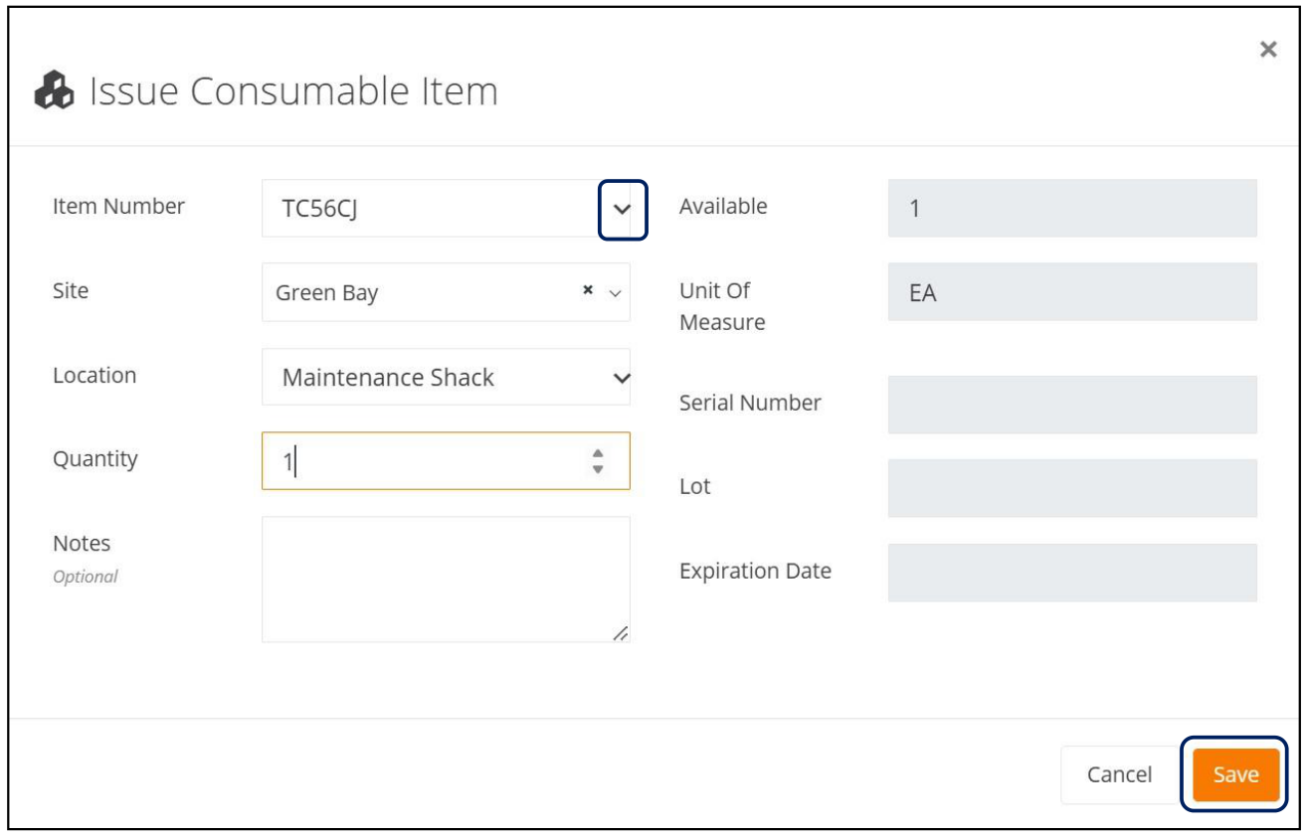Click the Lot field
The width and height of the screenshot is (1307, 838).
point(1072,488)
